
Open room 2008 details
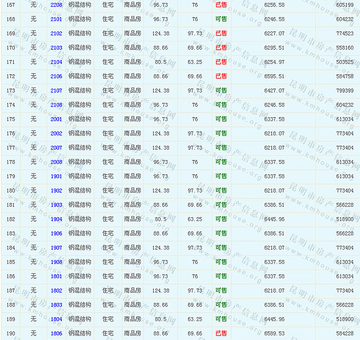point(56,162)
